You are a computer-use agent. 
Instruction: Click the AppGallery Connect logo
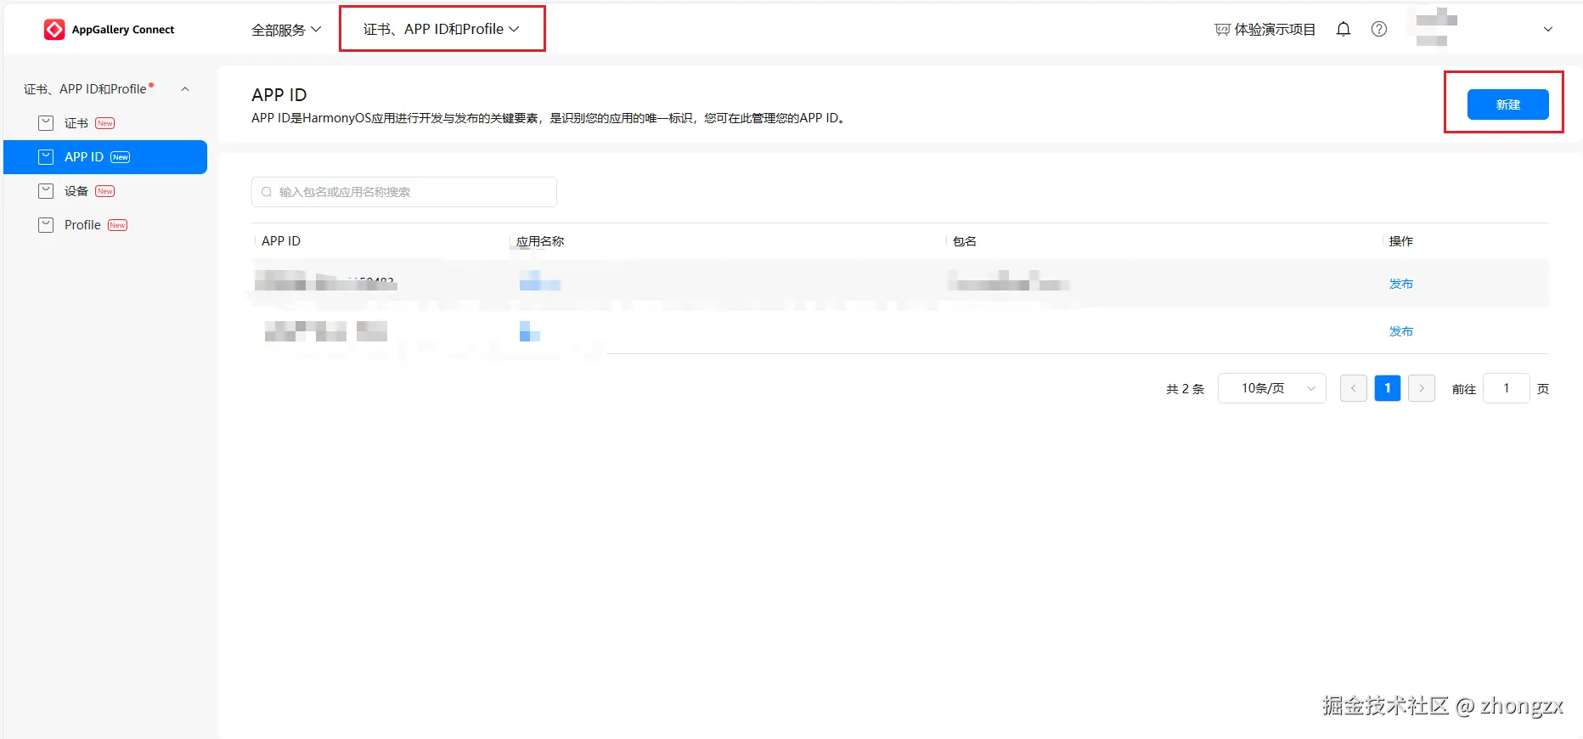(x=109, y=30)
